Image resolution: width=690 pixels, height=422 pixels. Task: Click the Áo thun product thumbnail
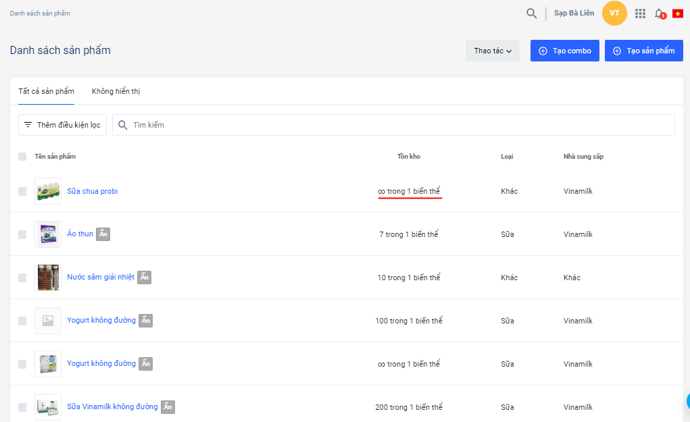click(x=48, y=234)
